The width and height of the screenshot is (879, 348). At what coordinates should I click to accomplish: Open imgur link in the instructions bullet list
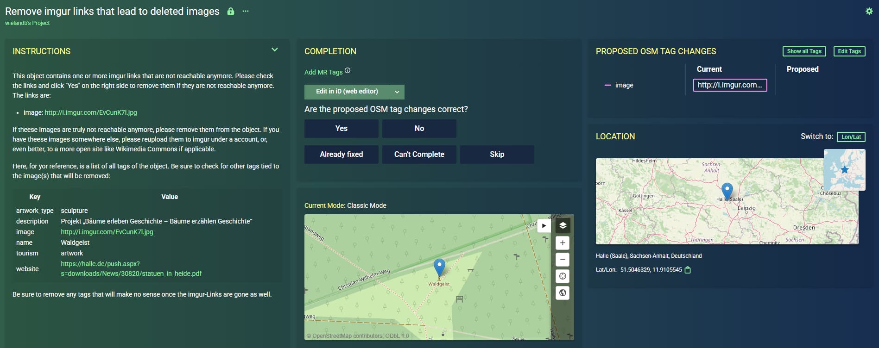click(91, 112)
